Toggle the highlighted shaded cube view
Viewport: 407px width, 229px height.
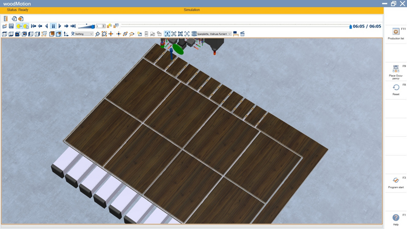59,34
